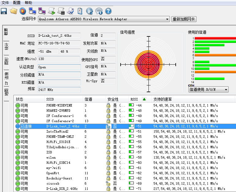Click the blue question mark help icon
This screenshot has width=236, height=192.
[108, 11]
